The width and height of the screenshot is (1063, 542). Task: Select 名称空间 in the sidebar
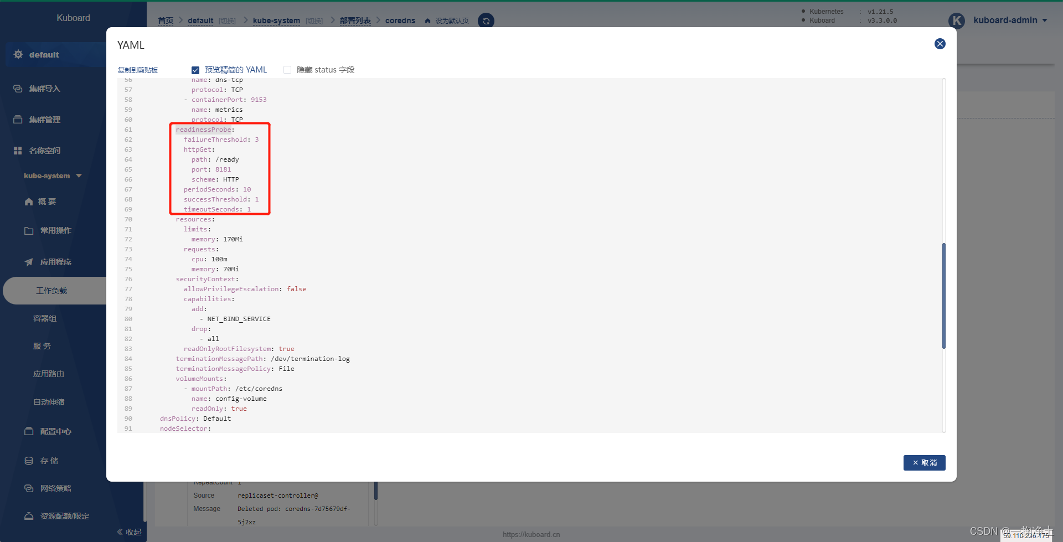coord(44,150)
